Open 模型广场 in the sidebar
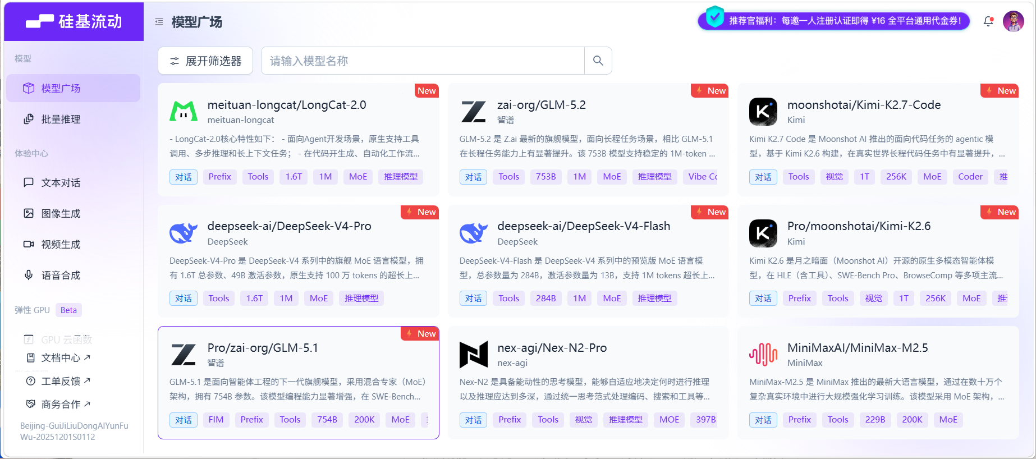1036x459 pixels. pyautogui.click(x=74, y=88)
